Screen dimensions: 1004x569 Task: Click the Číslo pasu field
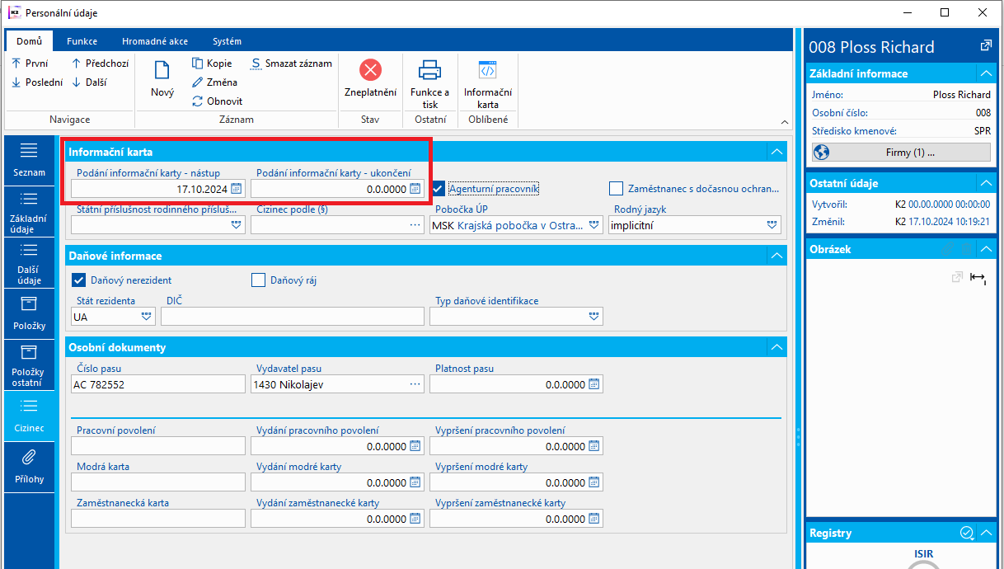[158, 384]
